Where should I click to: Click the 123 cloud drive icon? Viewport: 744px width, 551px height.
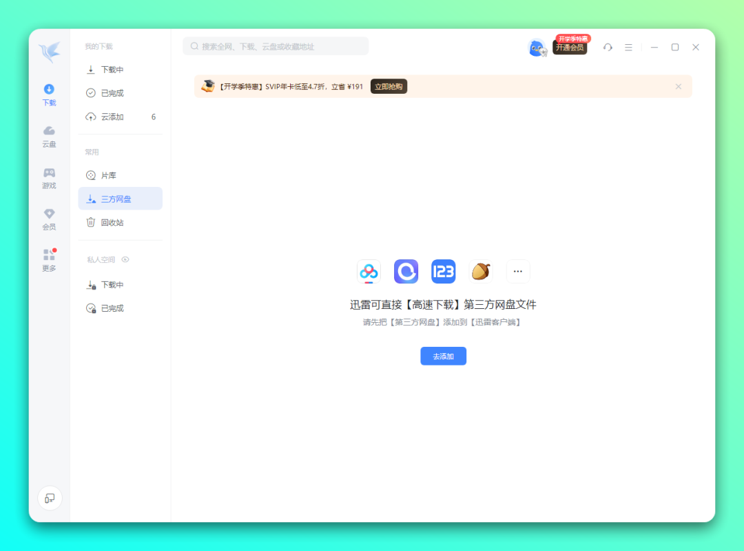click(443, 272)
